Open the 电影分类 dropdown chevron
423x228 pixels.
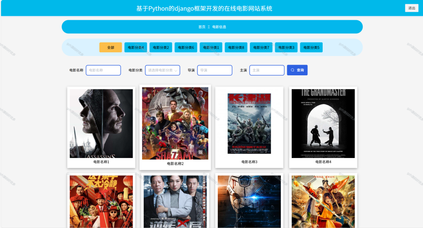pyautogui.click(x=176, y=70)
